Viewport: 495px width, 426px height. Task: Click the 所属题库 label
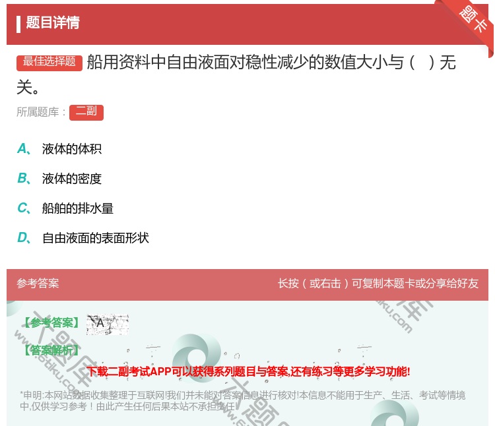point(41,112)
